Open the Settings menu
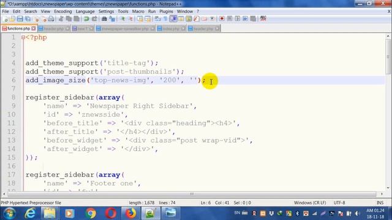This screenshot has height=220, width=392. [106, 12]
